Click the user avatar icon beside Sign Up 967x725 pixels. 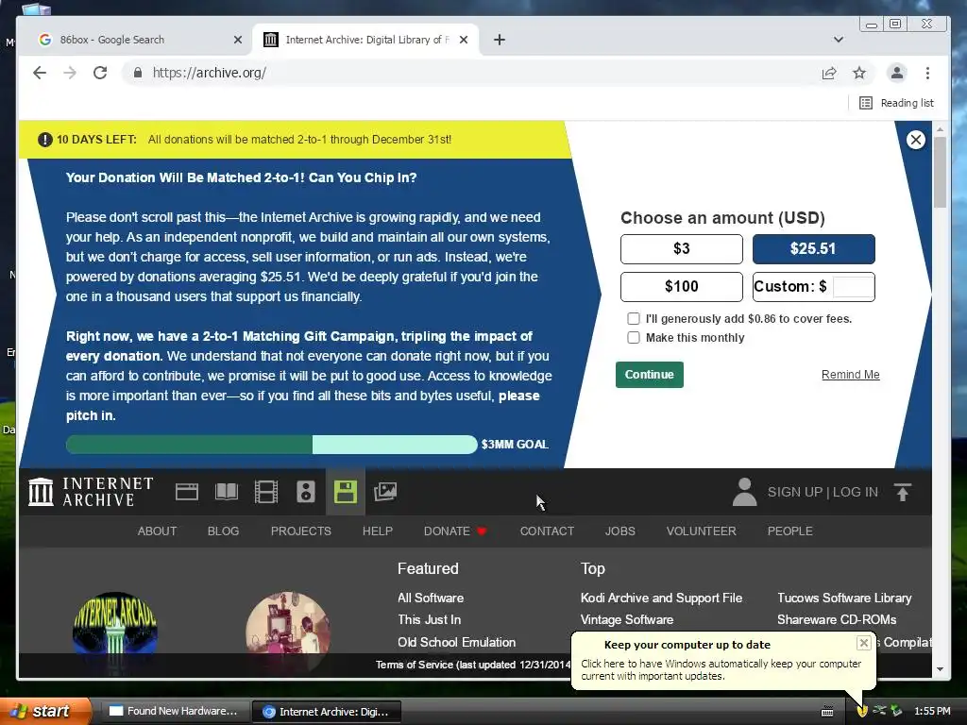coord(744,492)
